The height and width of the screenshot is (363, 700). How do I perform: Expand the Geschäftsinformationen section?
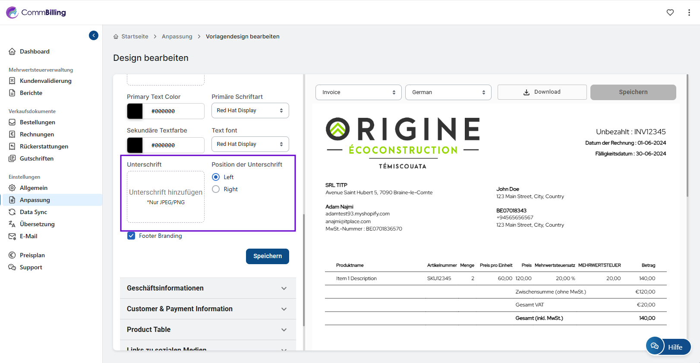pos(208,288)
